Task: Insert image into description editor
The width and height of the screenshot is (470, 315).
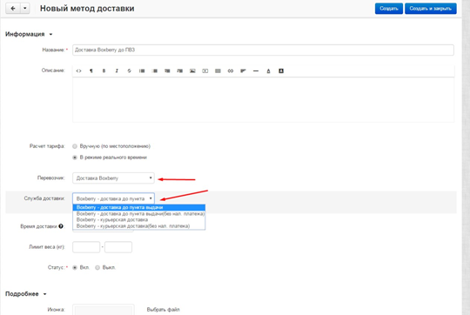Action: pyautogui.click(x=192, y=71)
